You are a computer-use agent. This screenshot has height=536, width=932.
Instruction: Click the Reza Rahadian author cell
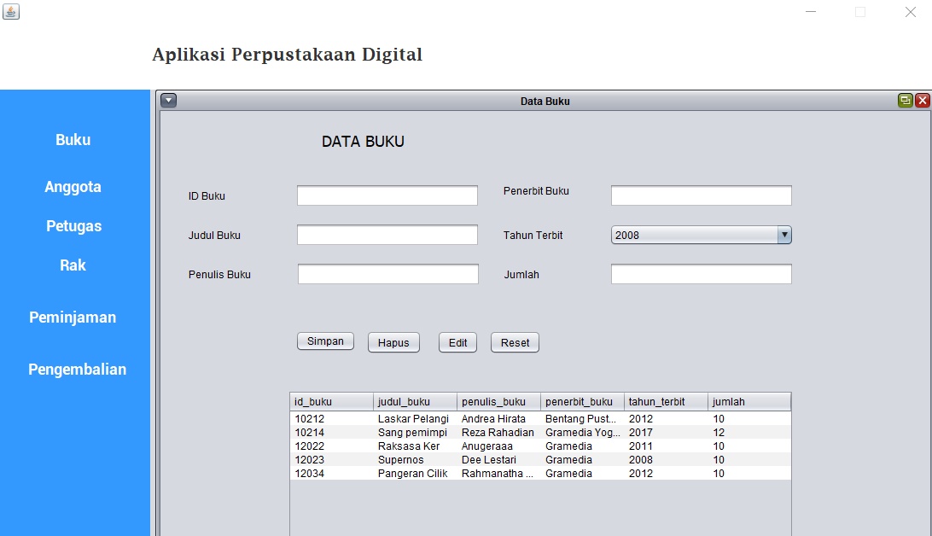(498, 432)
